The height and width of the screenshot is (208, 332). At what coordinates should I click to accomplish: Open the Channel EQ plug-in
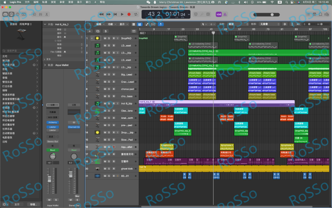point(74,127)
